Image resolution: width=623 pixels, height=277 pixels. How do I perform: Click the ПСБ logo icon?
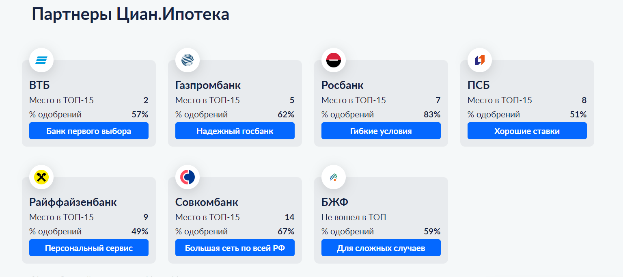click(479, 60)
